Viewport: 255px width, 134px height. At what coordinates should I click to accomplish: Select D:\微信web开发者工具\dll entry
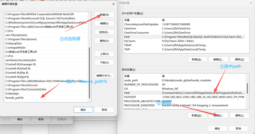pyautogui.click(x=46, y=52)
